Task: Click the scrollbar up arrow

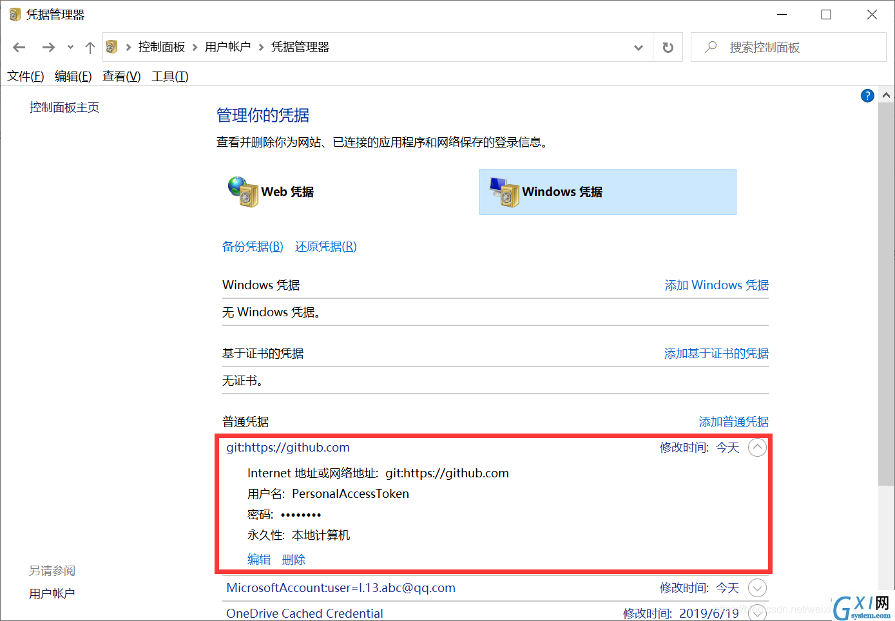Action: click(887, 95)
